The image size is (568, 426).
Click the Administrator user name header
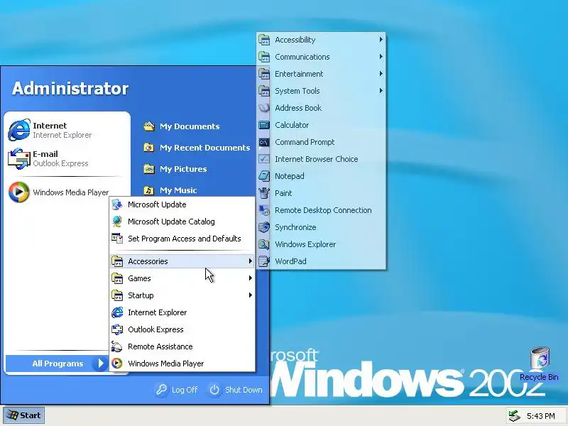(x=70, y=88)
